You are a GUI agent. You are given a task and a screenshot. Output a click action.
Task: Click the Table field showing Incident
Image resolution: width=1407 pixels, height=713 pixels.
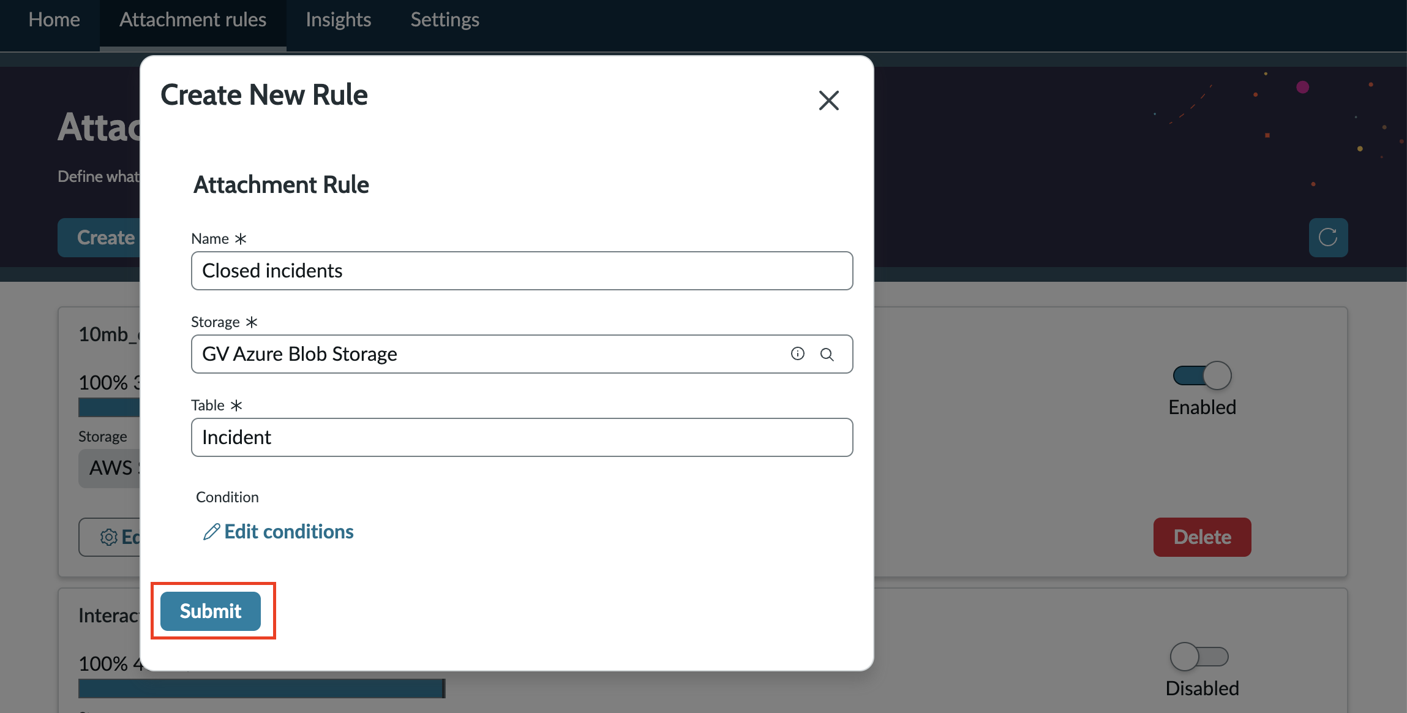[522, 437]
